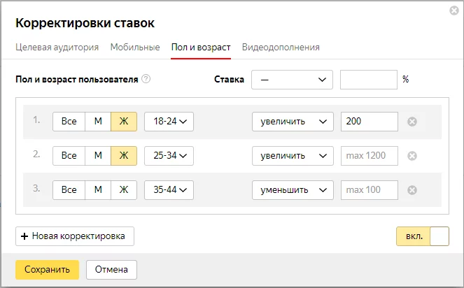Select М gender in row 3
Image resolution: width=464 pixels, height=288 pixels.
98,190
